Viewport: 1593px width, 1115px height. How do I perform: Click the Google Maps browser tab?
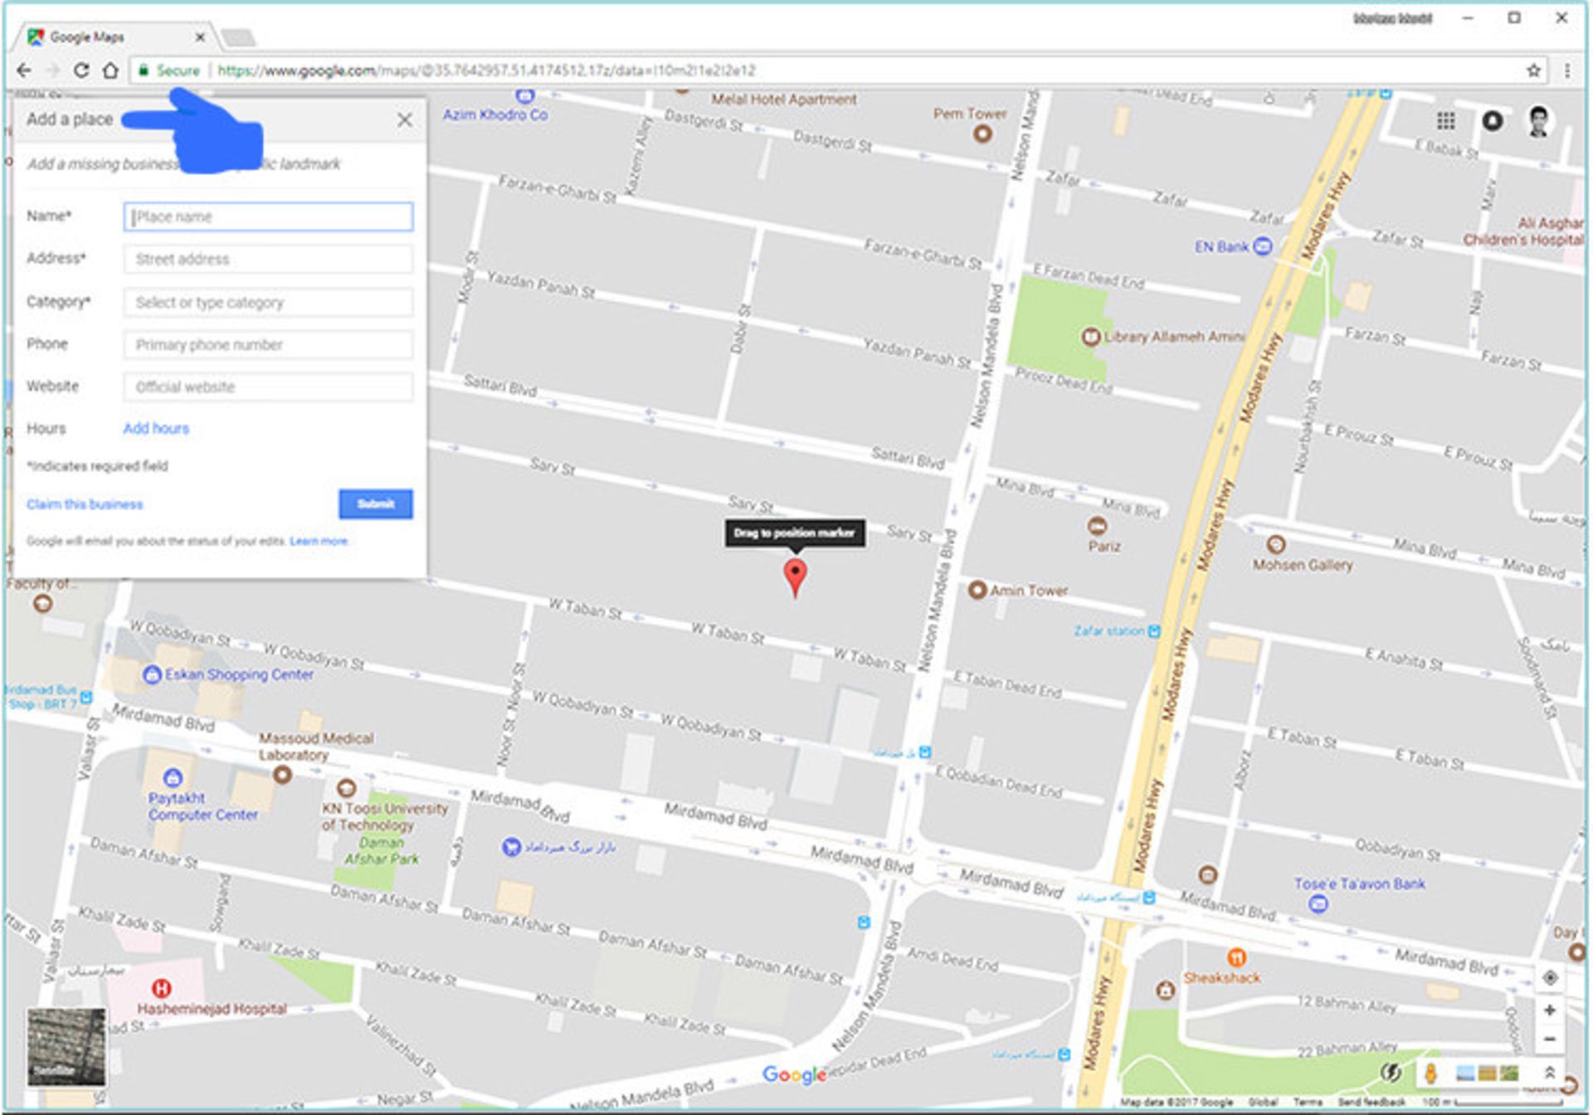(x=116, y=37)
